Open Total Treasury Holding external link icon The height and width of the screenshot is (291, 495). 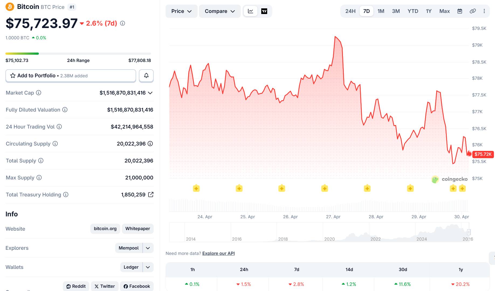coord(151,194)
